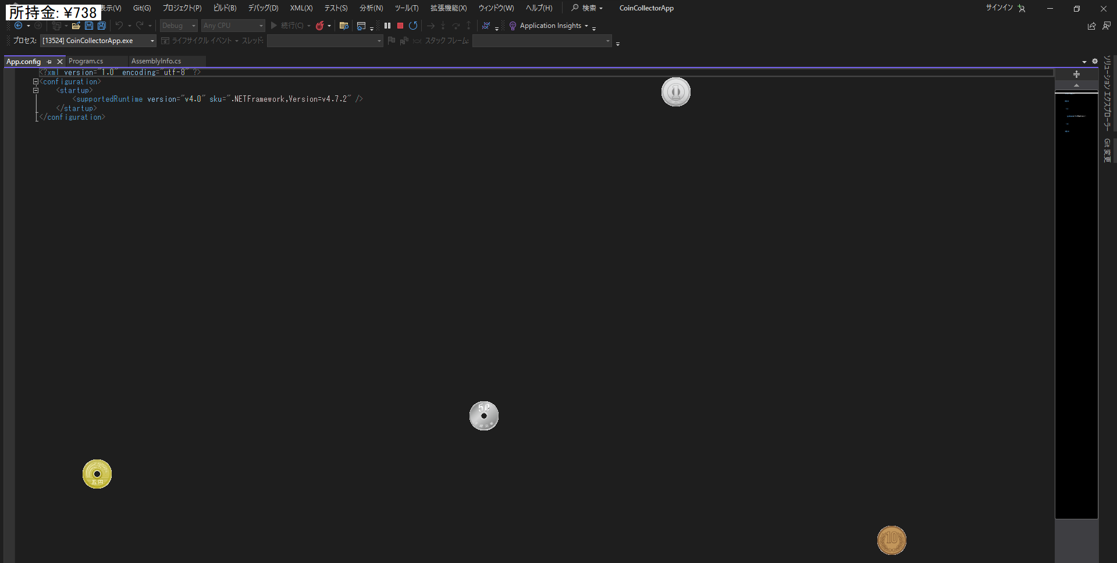The image size is (1117, 563).
Task: Click the Live Share icon at top right
Action: pos(1091,26)
